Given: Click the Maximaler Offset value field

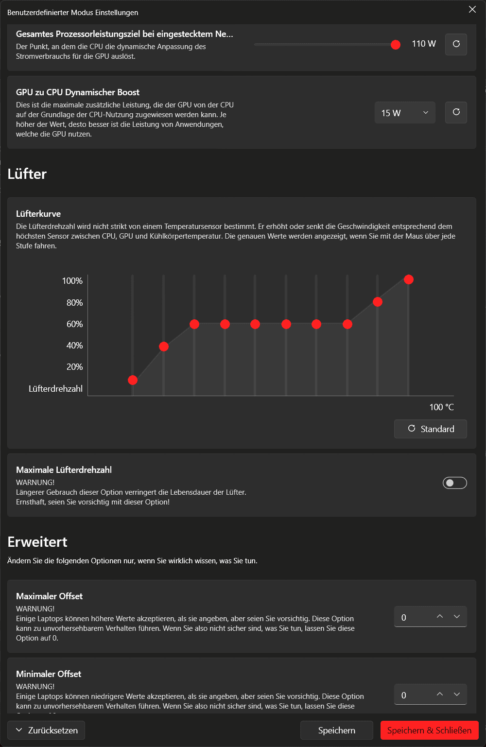Looking at the screenshot, I should tap(413, 617).
